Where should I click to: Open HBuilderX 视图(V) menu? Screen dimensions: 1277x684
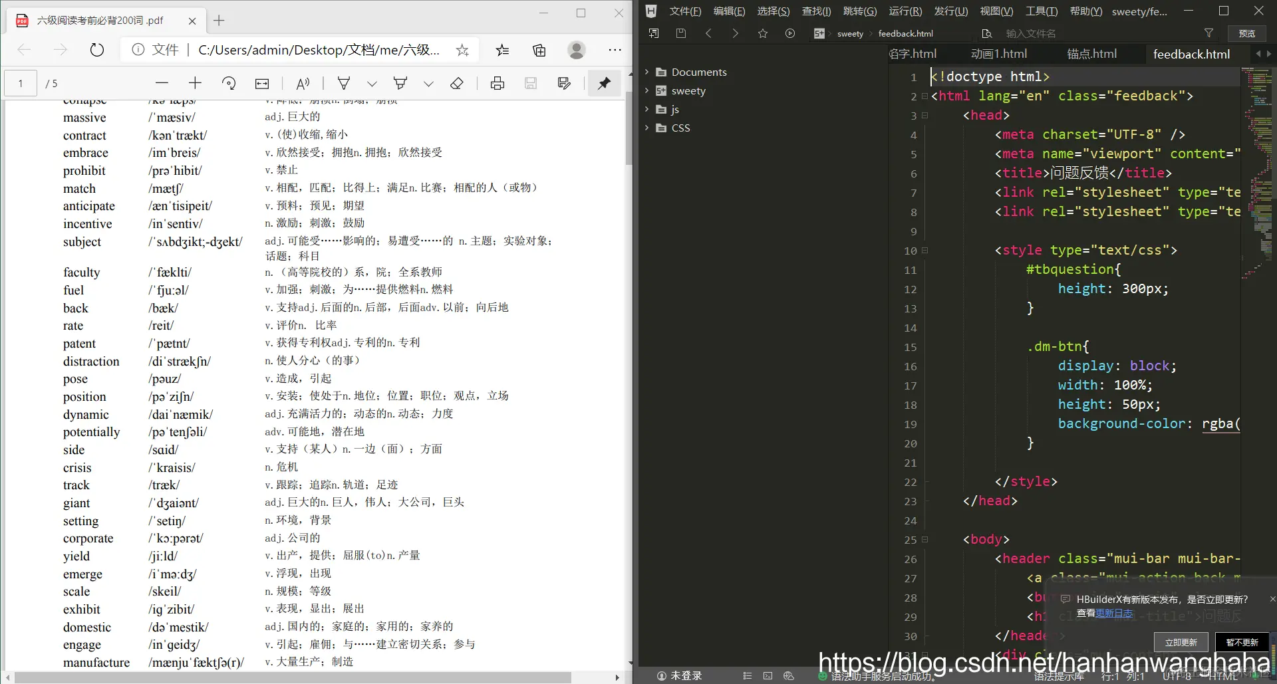996,11
